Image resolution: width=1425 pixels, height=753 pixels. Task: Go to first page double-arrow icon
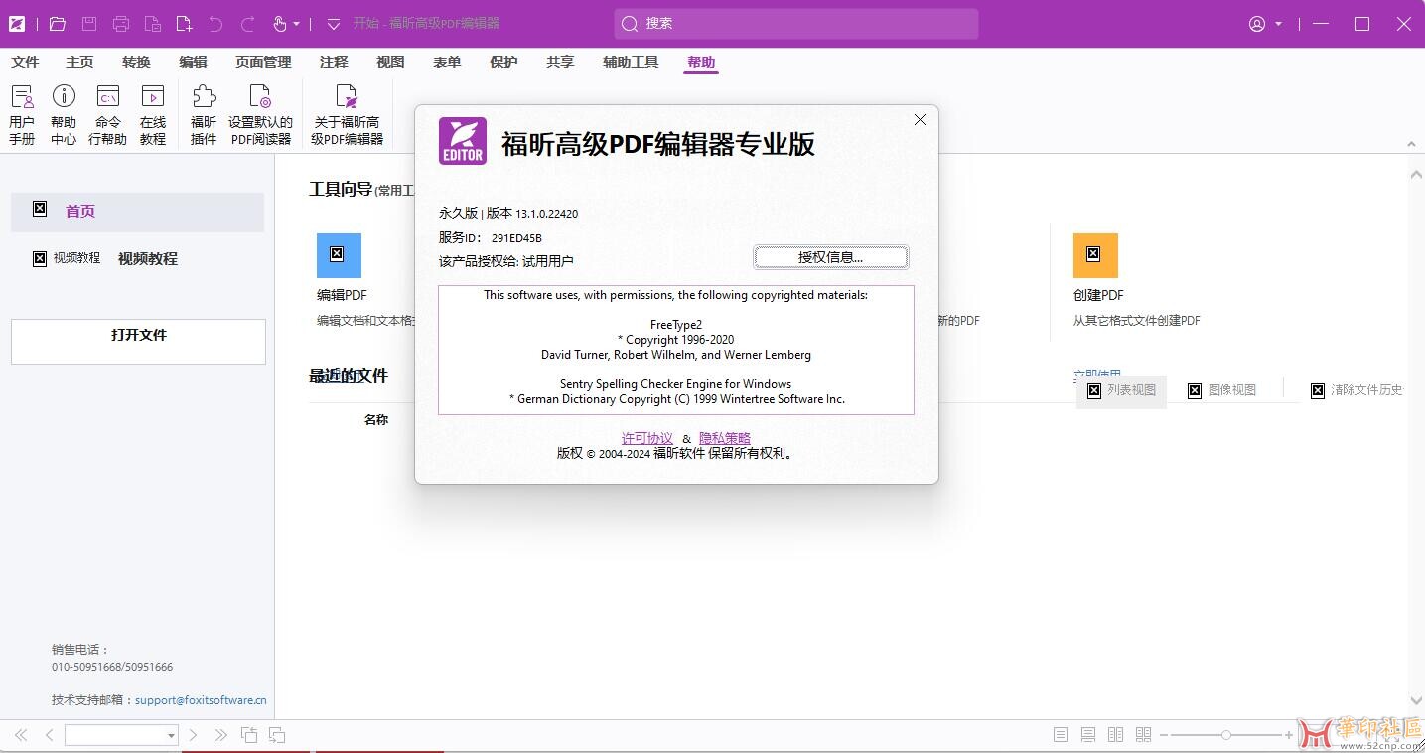click(21, 735)
